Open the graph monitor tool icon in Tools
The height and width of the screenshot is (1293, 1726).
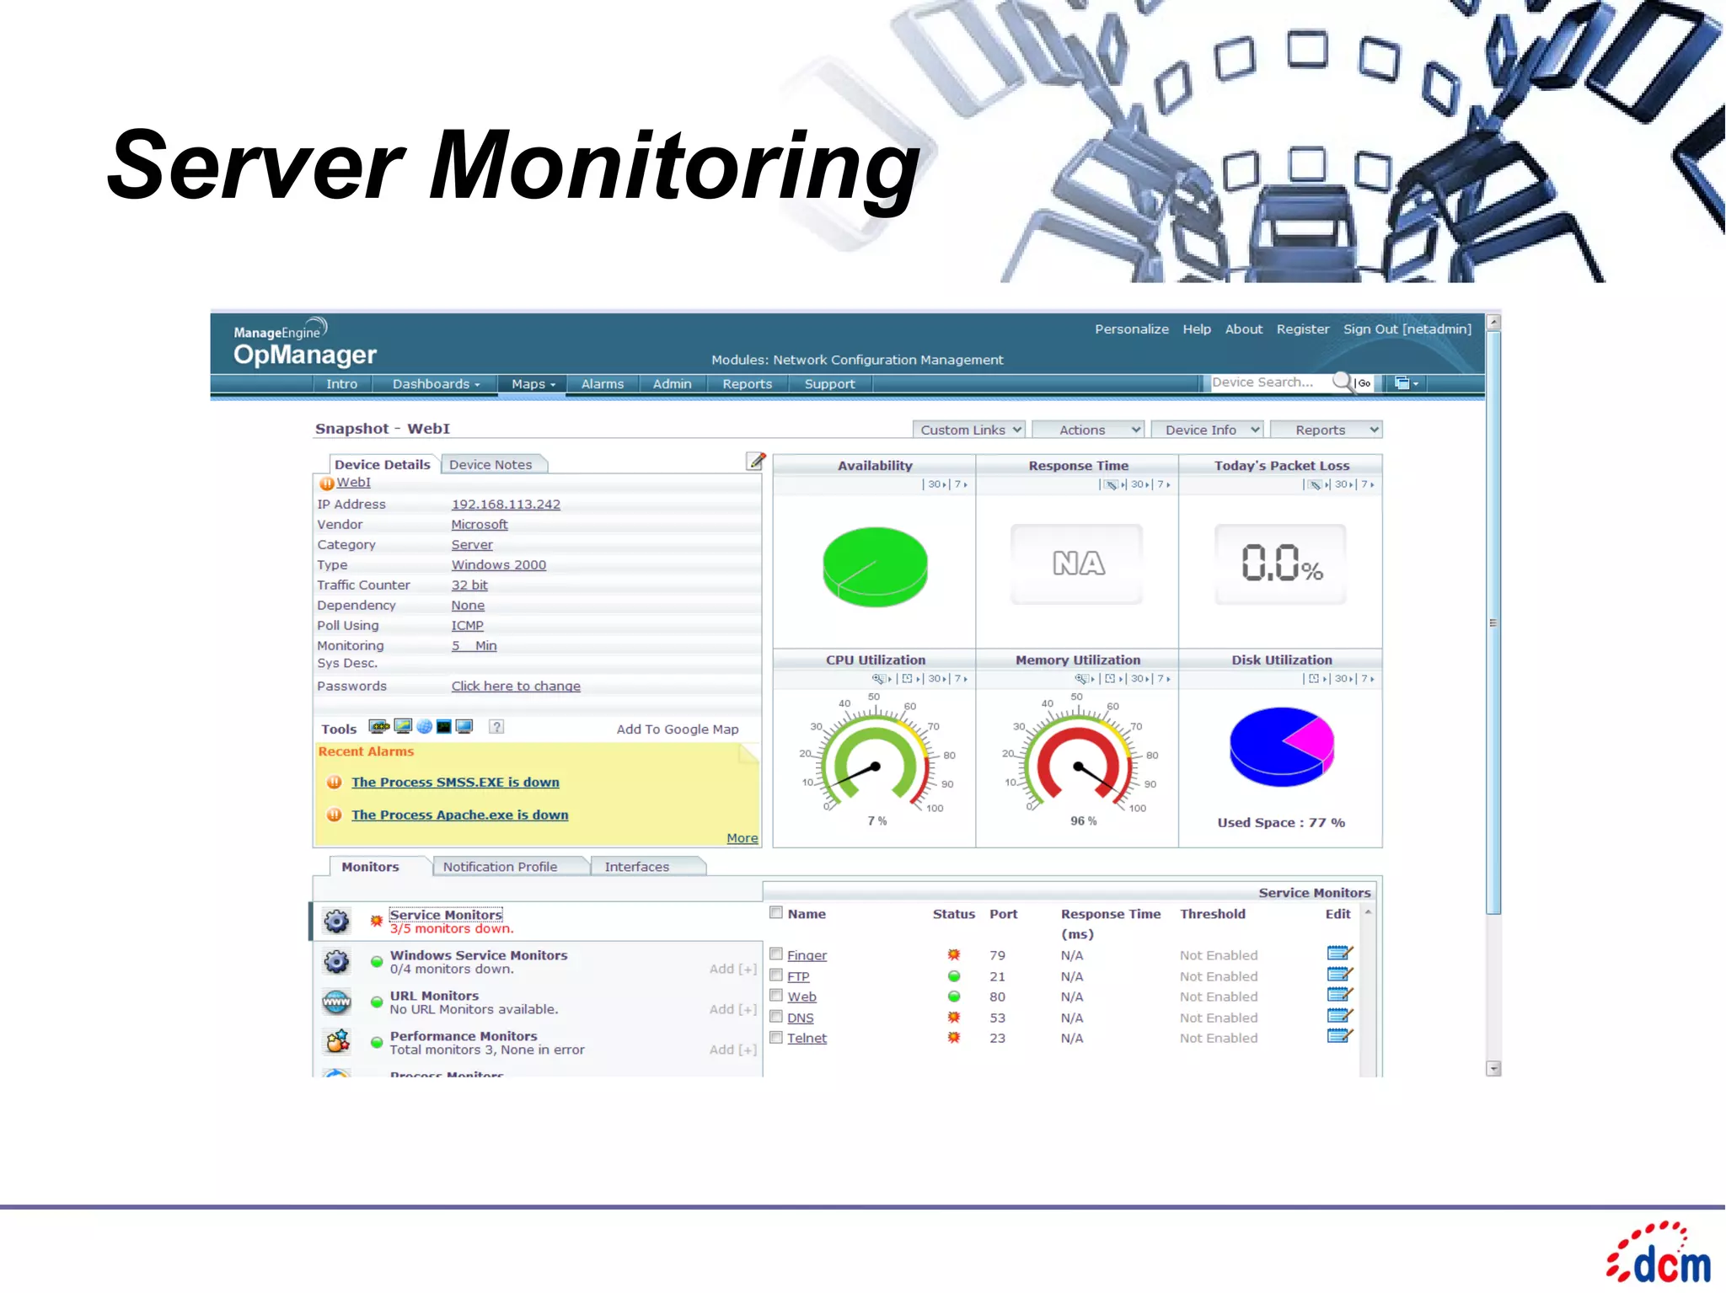coord(403,726)
